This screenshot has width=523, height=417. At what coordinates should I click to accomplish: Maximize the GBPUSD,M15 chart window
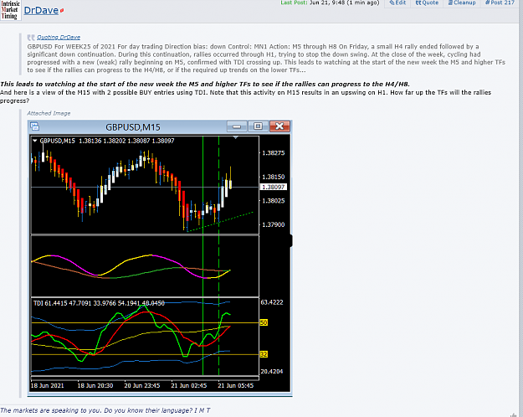pyautogui.click(x=258, y=126)
